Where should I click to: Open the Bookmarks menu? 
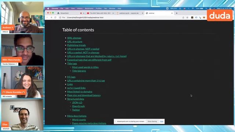click(x=89, y=8)
